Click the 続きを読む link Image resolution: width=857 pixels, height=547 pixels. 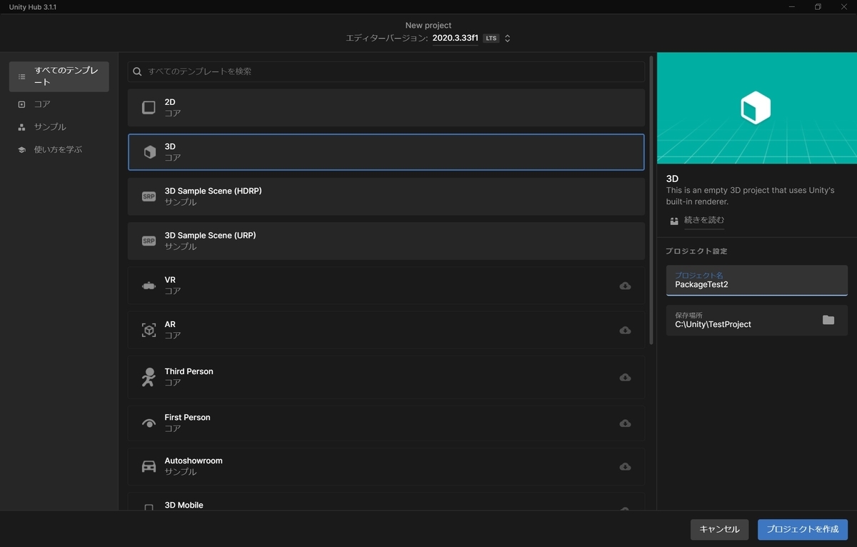704,221
